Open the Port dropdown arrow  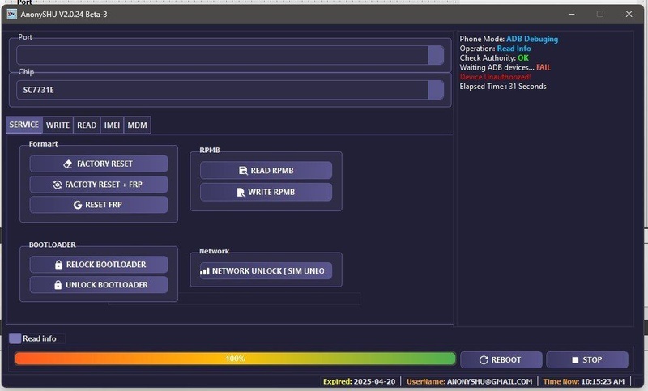pyautogui.click(x=436, y=55)
